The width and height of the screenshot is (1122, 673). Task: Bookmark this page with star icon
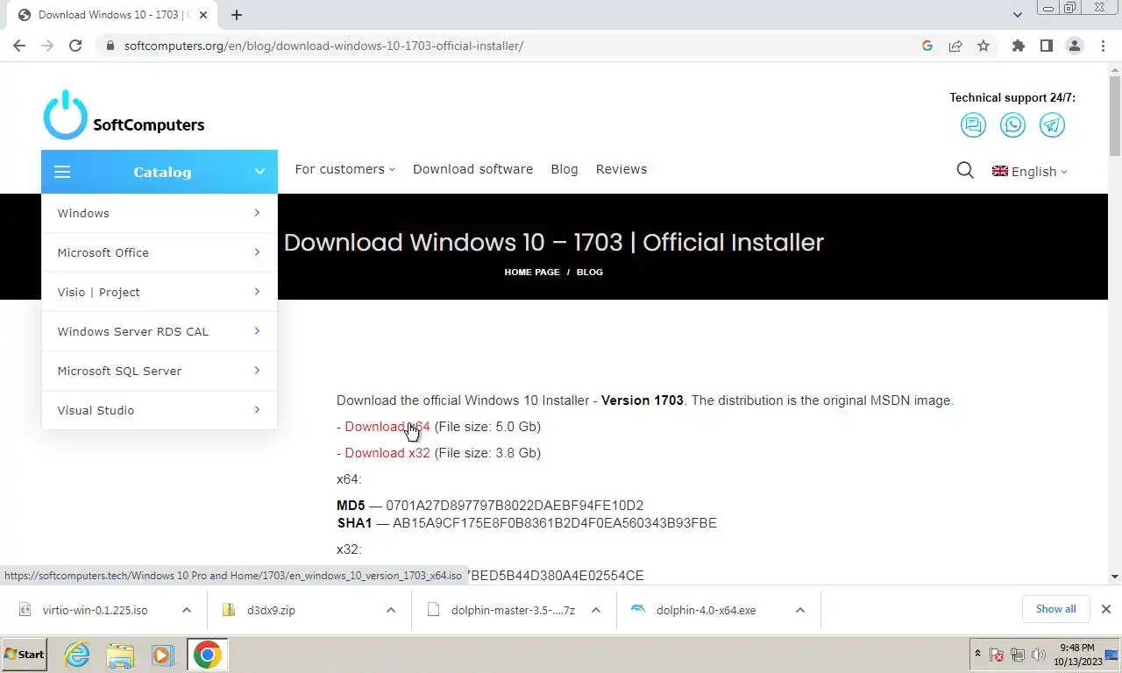984,46
